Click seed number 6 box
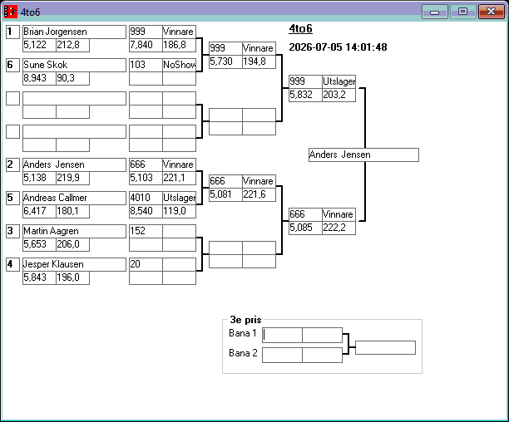 coord(13,65)
